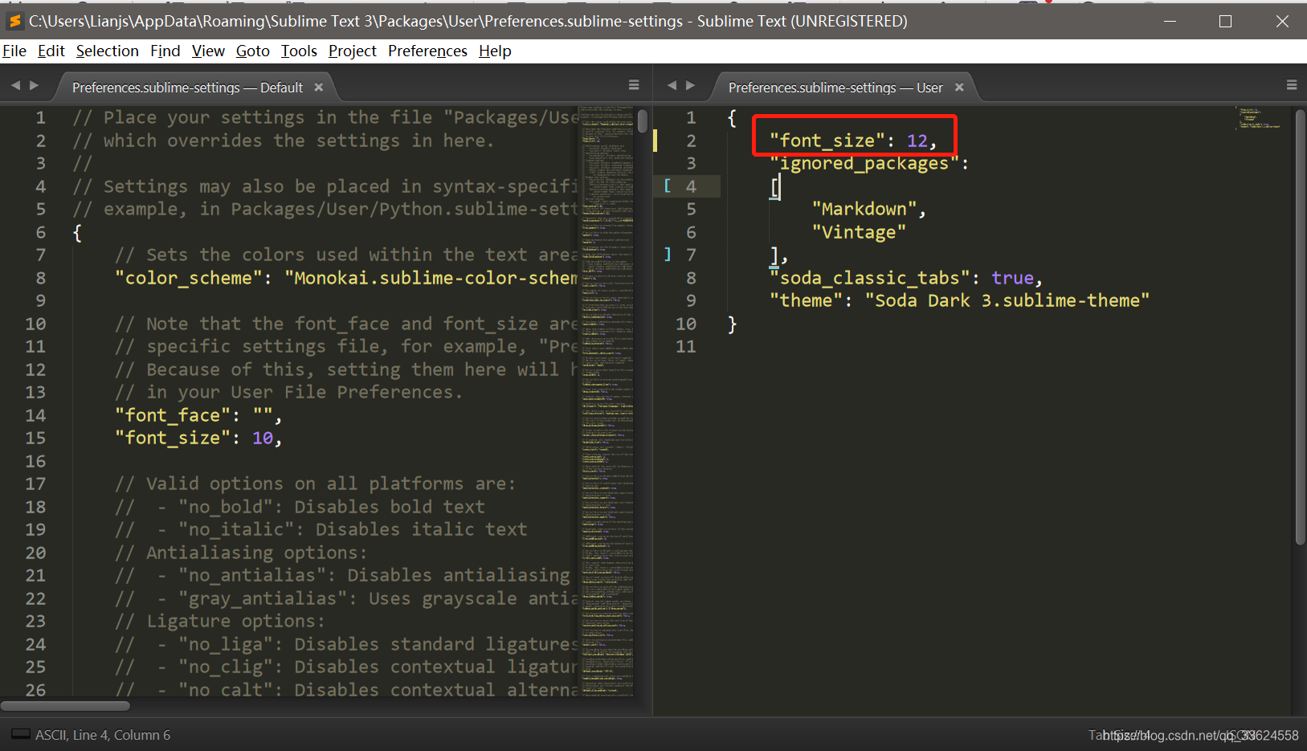Click the value 12 after "font_size" in User settings
The image size is (1307, 751).
(x=917, y=141)
